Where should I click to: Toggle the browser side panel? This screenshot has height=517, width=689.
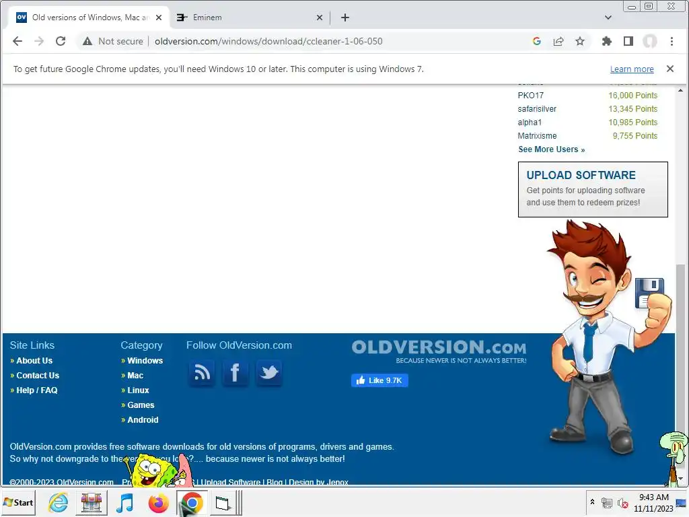tap(628, 41)
